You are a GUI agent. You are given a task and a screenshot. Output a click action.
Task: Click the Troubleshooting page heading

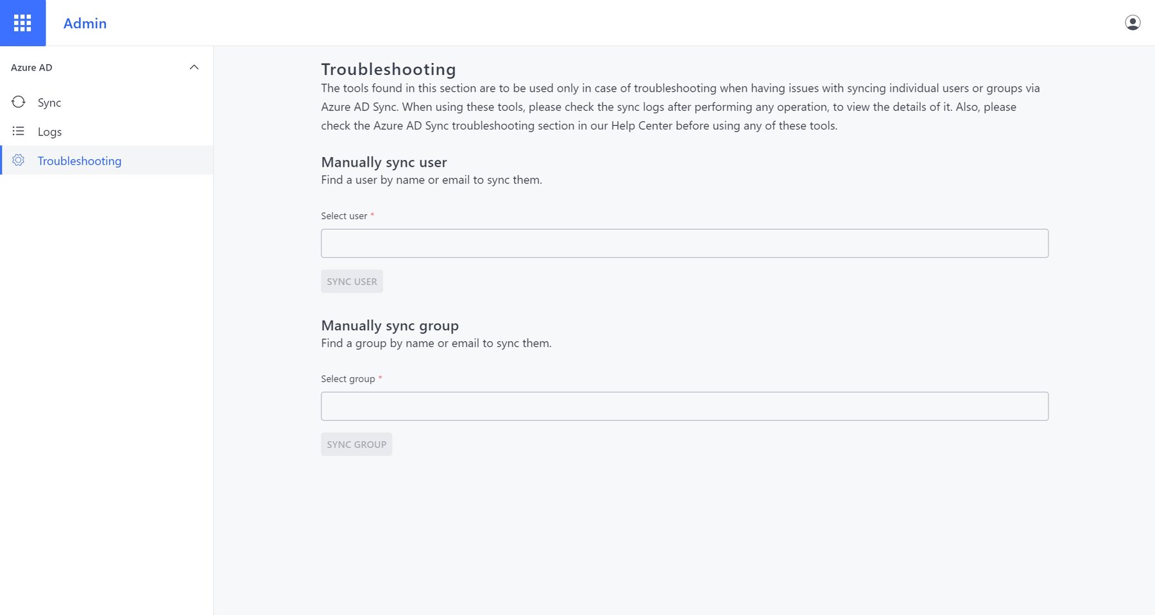[x=388, y=69]
